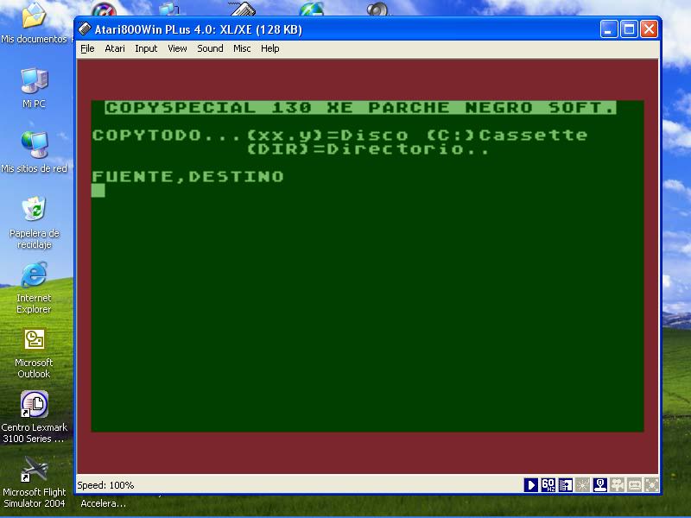Select the Internet Explorer desktop icon

pos(34,287)
